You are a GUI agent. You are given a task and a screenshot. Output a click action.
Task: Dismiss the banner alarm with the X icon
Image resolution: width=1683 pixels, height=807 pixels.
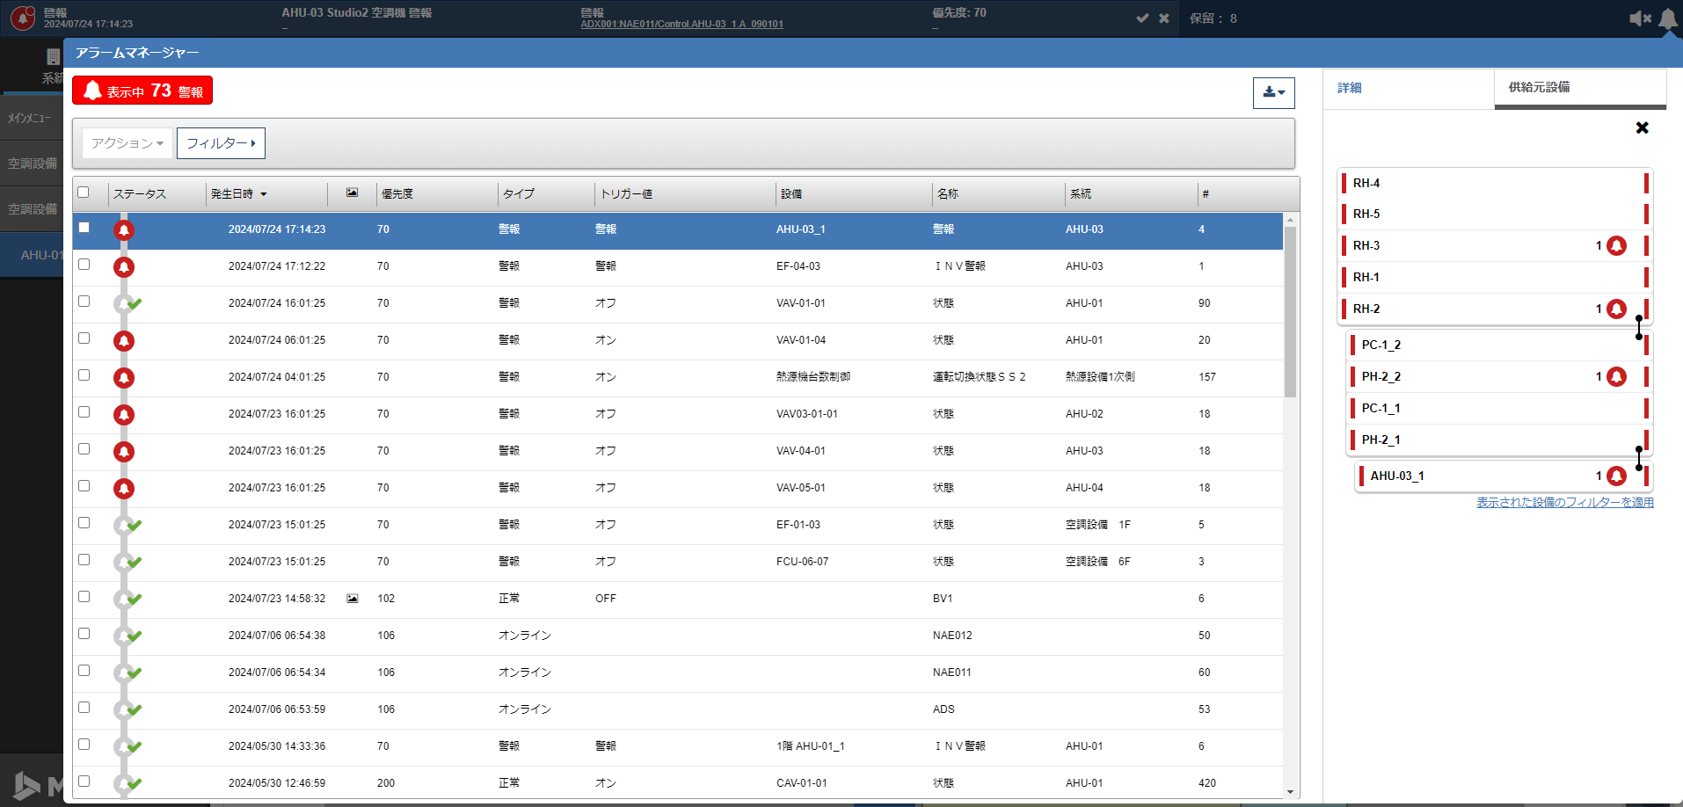click(1164, 18)
